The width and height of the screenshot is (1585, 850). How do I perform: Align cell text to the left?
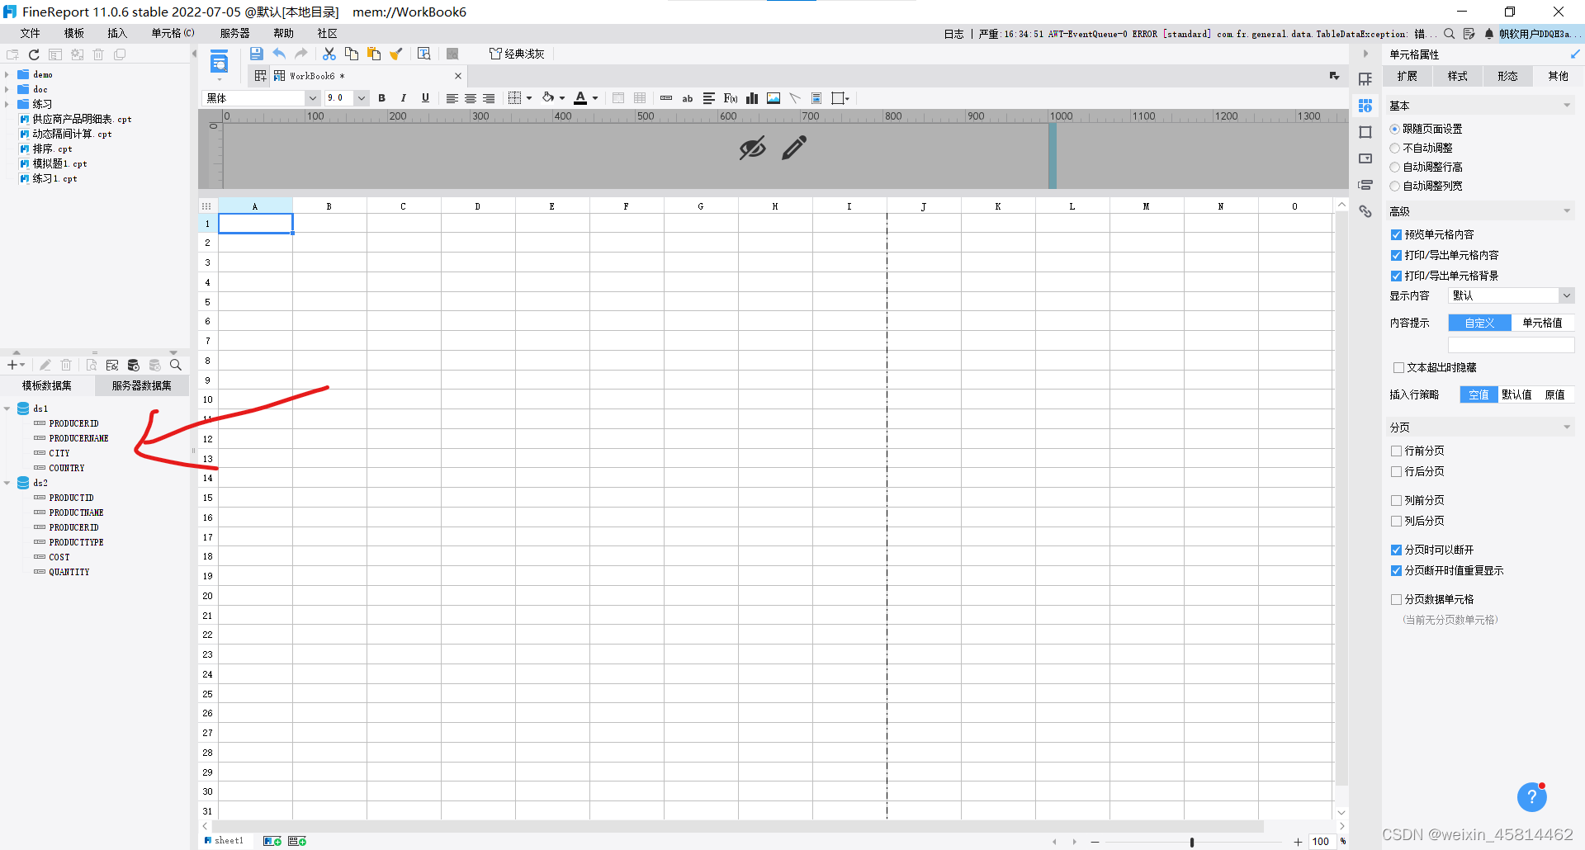pos(452,98)
